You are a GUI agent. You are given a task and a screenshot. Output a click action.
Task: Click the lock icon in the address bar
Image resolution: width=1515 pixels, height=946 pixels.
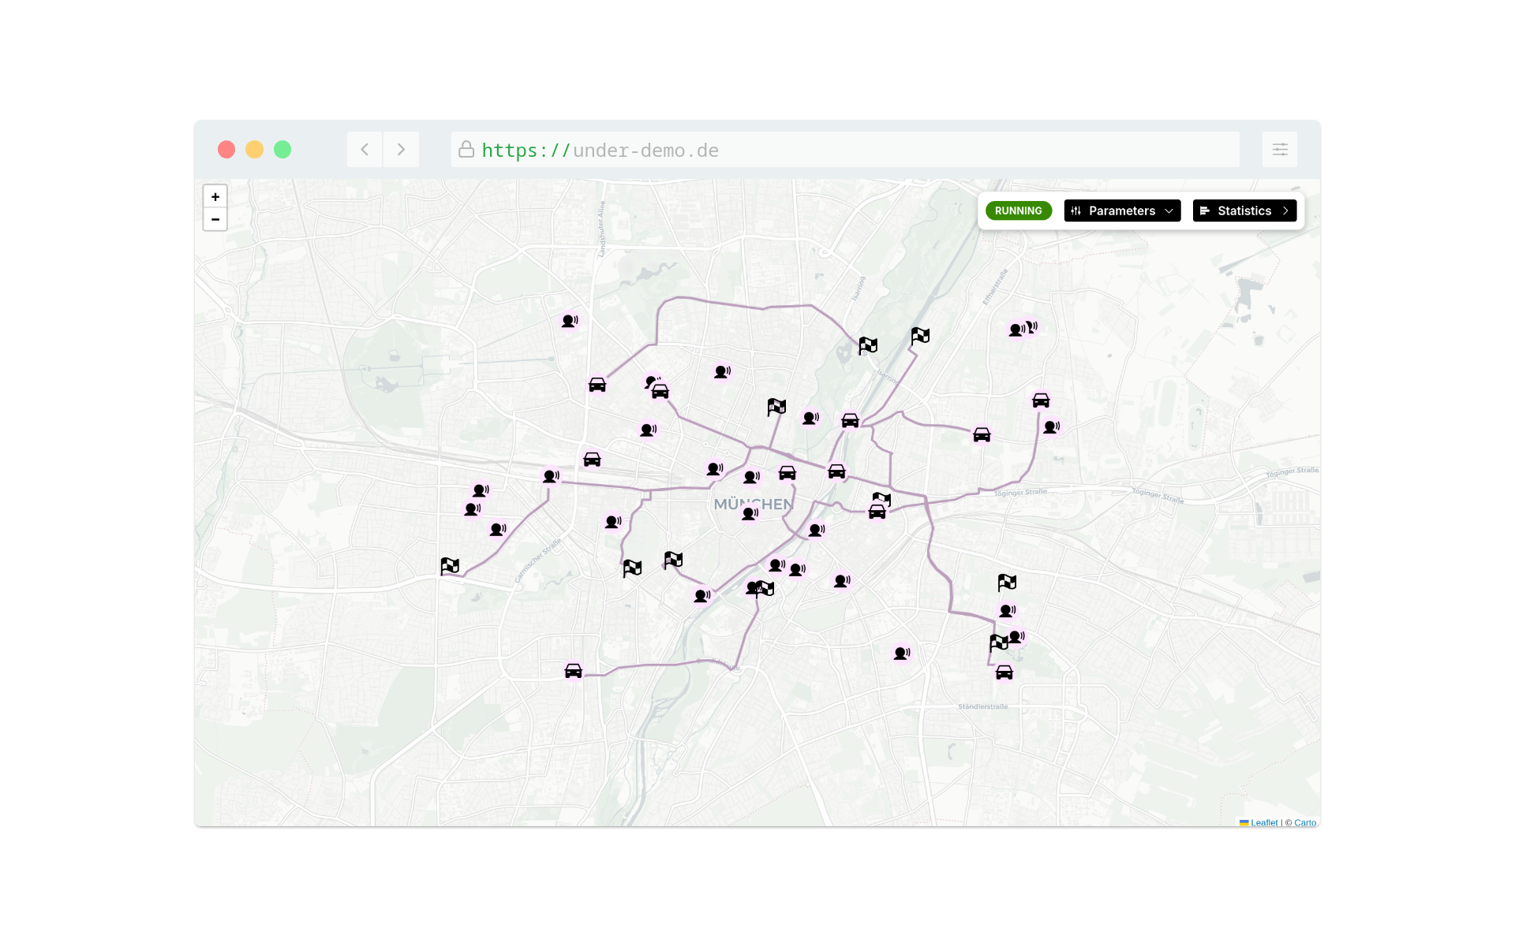pos(466,150)
